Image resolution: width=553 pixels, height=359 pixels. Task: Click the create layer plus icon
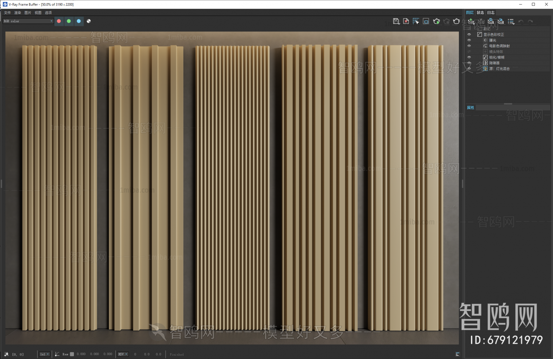point(471,21)
